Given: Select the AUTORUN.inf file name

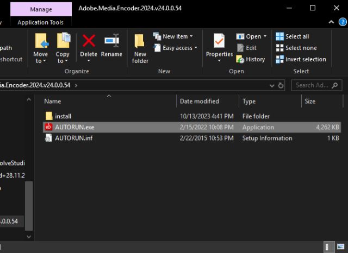Looking at the screenshot, I should coord(74,138).
